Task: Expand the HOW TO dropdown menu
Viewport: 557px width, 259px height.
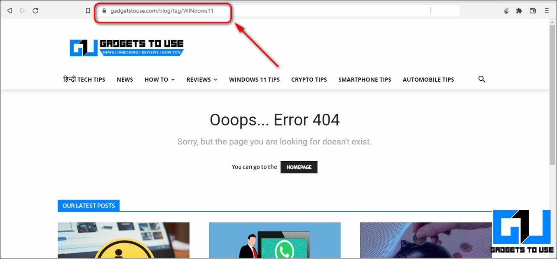Action: coord(159,80)
